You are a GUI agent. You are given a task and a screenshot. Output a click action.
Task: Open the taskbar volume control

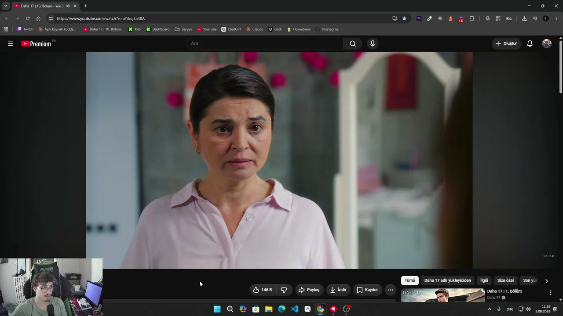(528, 309)
